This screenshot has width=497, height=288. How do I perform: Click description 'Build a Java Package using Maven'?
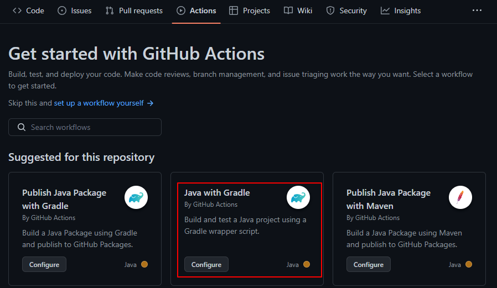[404, 239]
